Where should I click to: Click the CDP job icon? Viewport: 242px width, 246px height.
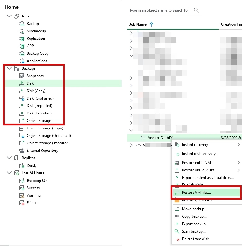pyautogui.click(x=22, y=46)
